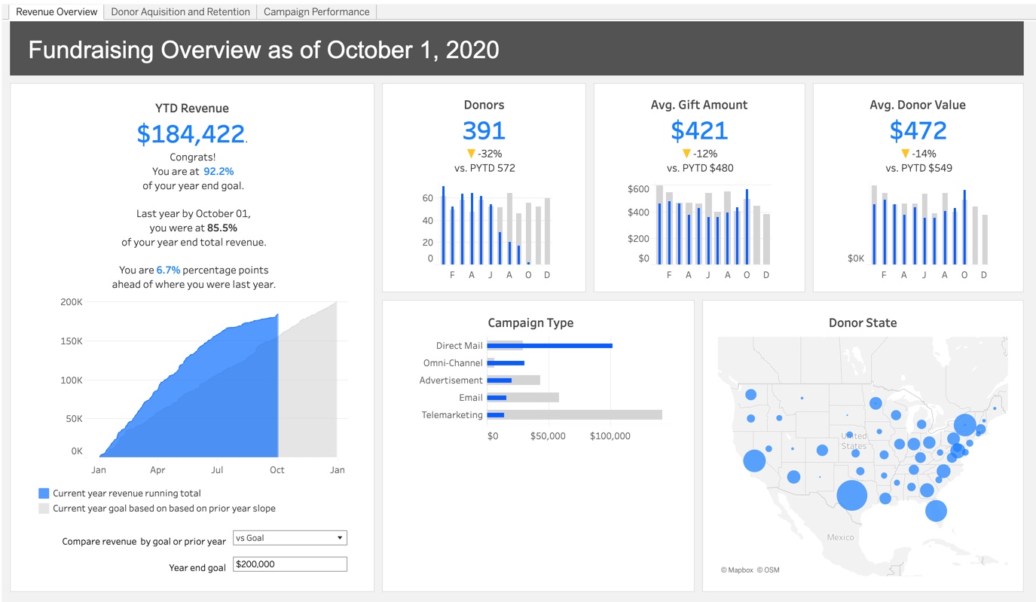This screenshot has height=602, width=1036.
Task: Select the Revenue Overview tab
Action: 57,11
